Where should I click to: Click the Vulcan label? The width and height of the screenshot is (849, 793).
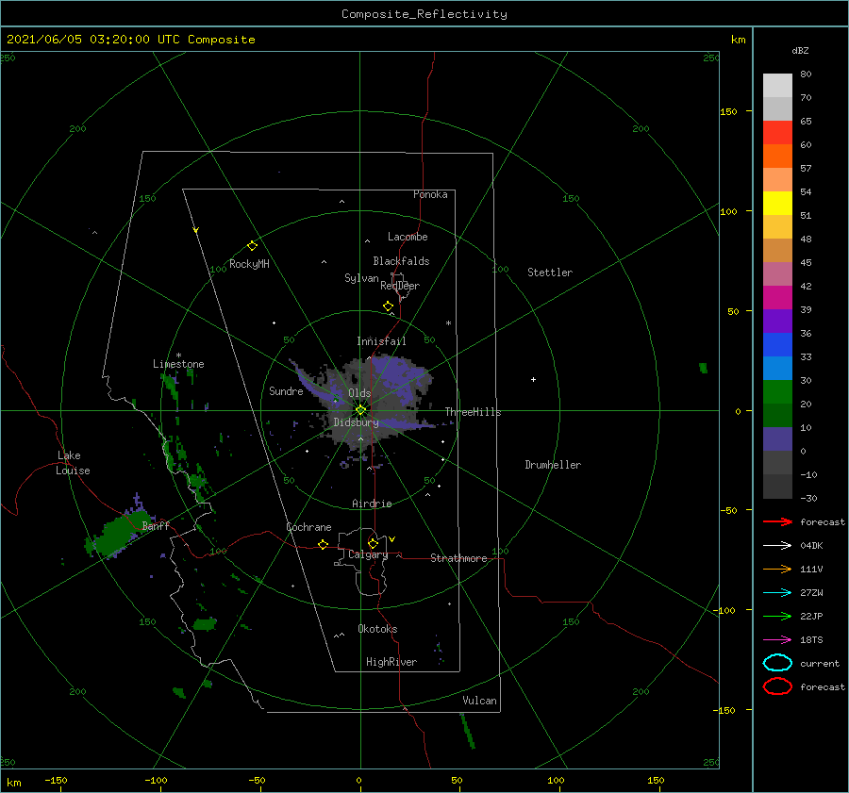click(479, 701)
